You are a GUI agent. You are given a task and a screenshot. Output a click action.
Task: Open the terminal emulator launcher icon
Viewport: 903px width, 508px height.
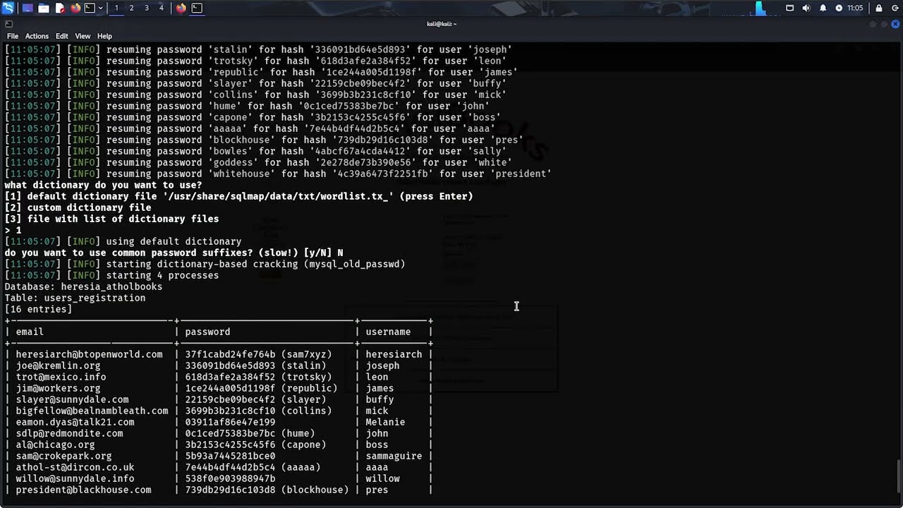point(90,8)
